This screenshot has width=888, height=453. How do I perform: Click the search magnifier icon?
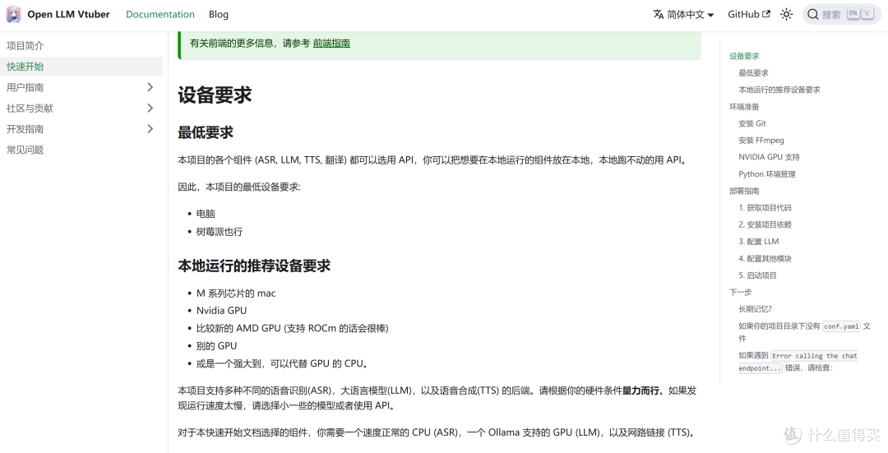(x=812, y=14)
